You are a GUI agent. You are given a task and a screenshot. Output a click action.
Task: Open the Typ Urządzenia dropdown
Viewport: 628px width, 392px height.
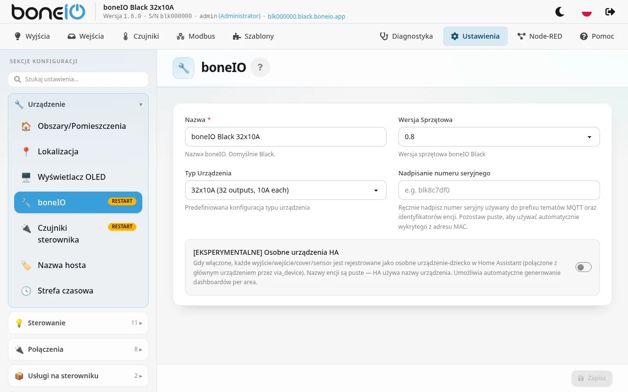click(286, 190)
